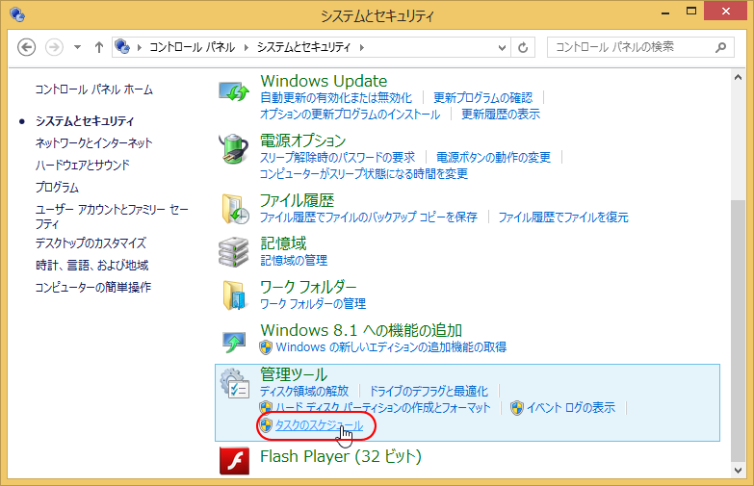The image size is (754, 486).
Task: Open the Windows Update heading
Action: [x=324, y=81]
